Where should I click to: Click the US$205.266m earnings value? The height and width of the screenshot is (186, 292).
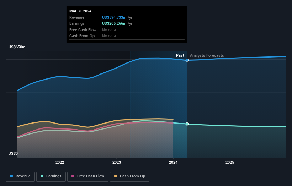coord(114,23)
